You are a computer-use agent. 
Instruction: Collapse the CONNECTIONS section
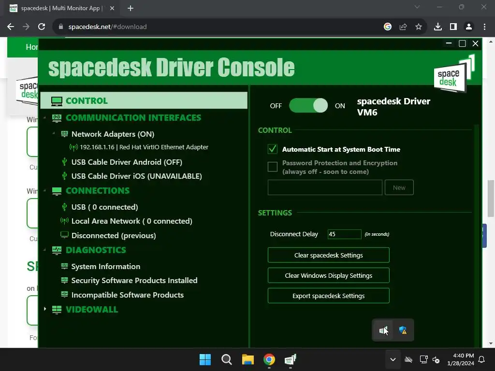[44, 190]
